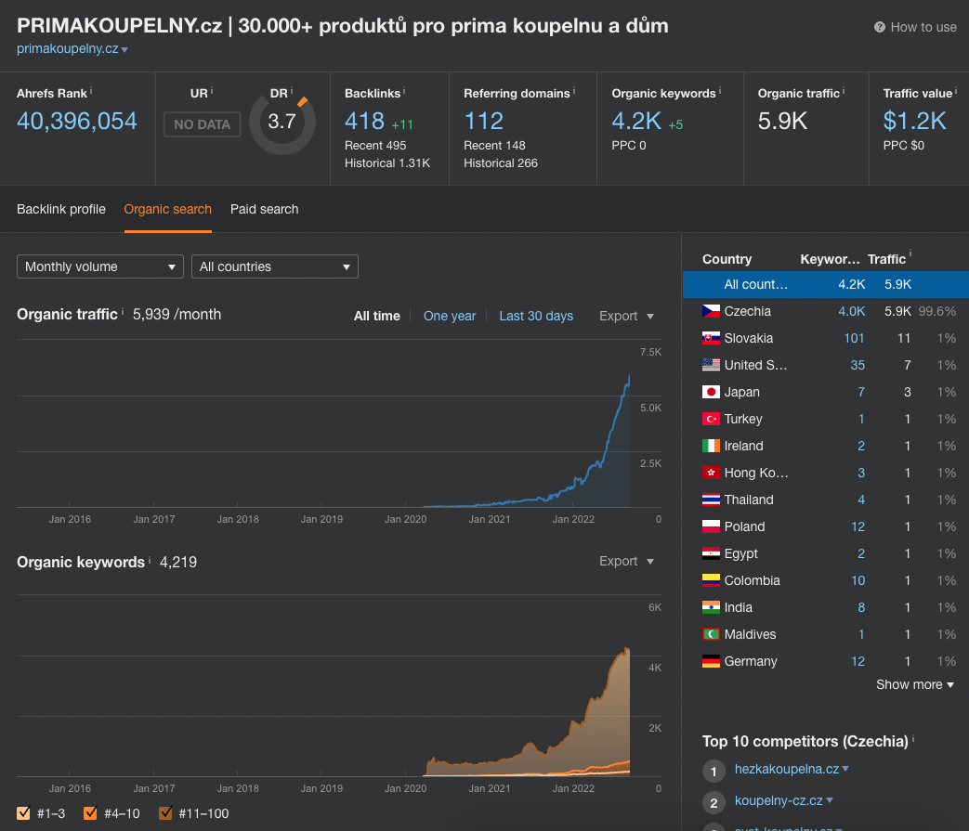Screen dimensions: 969x831
Task: Open Slovakia keywords count 101
Action: 854,338
